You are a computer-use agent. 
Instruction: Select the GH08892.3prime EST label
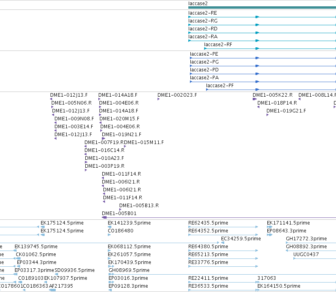click(306, 247)
